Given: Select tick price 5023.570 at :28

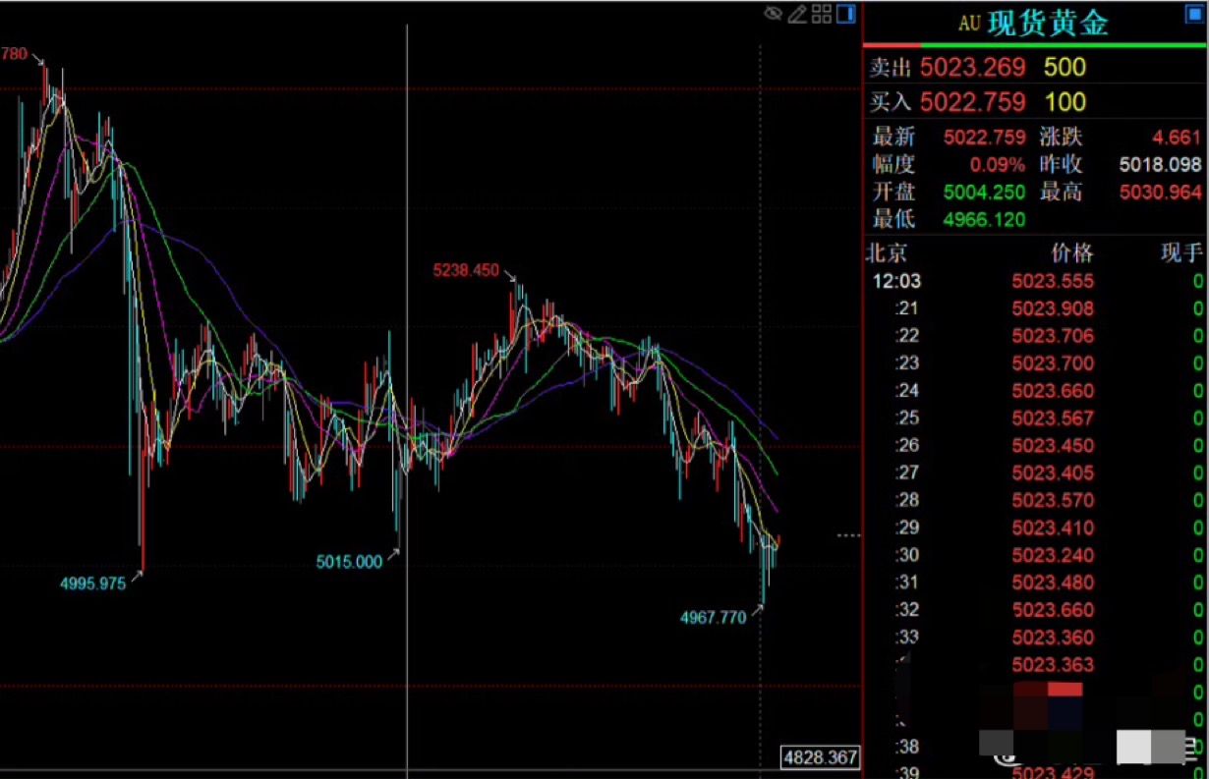Looking at the screenshot, I should coord(1053,500).
